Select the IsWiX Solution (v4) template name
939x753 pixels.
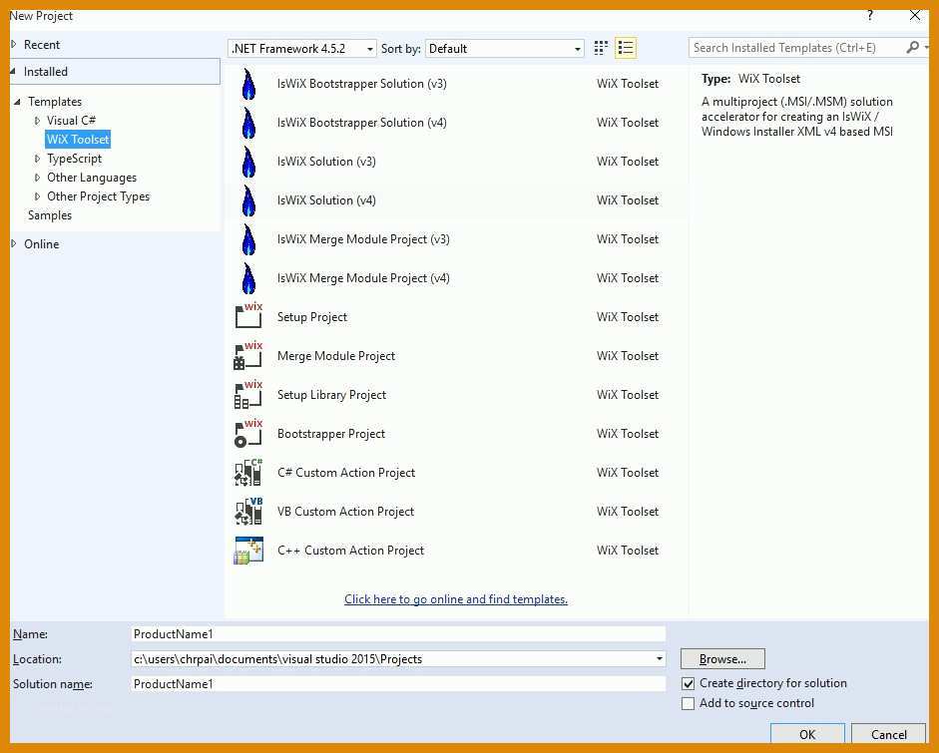point(326,200)
